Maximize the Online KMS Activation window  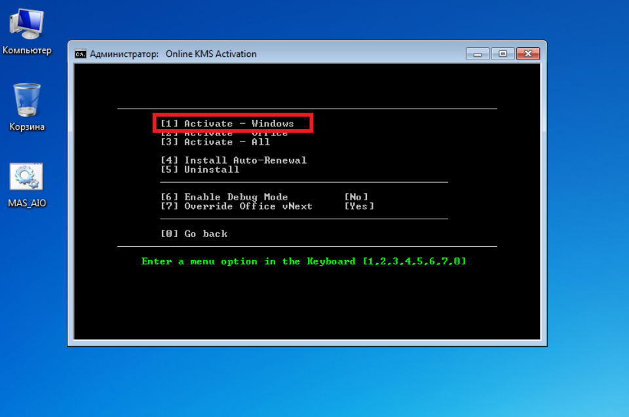(x=503, y=54)
